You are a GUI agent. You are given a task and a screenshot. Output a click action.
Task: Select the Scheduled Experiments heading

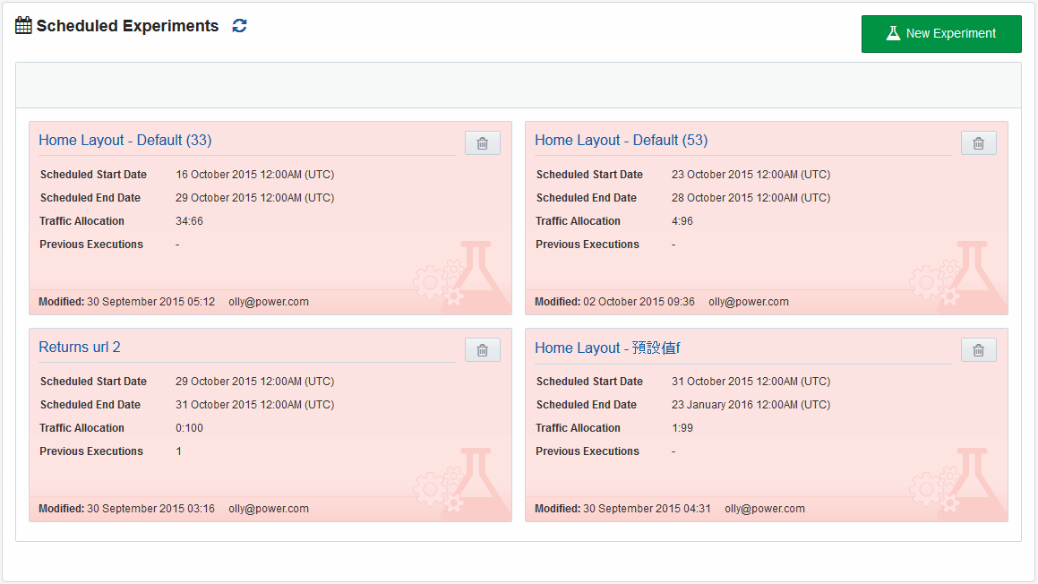[x=127, y=26]
